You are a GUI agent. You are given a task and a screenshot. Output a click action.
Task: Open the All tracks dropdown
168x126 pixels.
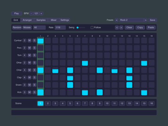39,28
